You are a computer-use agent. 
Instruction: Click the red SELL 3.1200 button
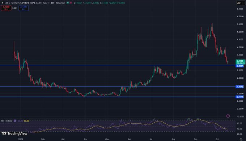[6, 8]
